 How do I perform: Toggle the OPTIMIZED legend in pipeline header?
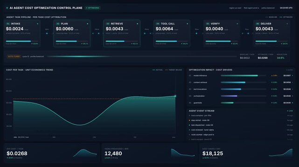point(286,17)
